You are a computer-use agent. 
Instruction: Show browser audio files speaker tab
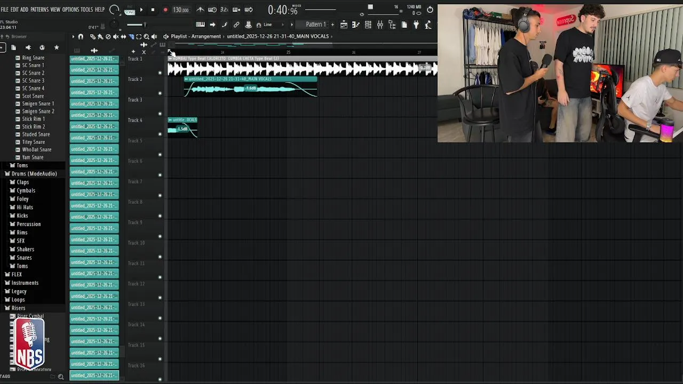point(28,47)
